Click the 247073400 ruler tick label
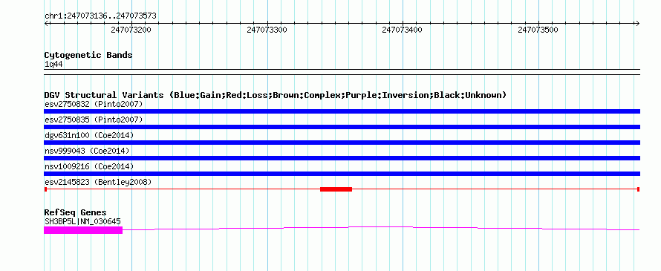The height and width of the screenshot is (271, 661). [402, 30]
